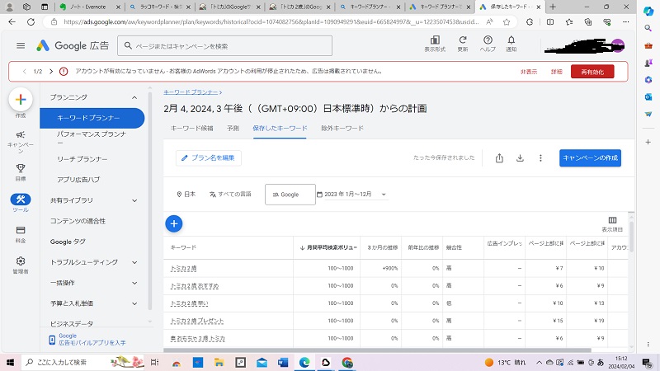Click the Windows Start button
Screen dimensions: 660x371
(10, 362)
